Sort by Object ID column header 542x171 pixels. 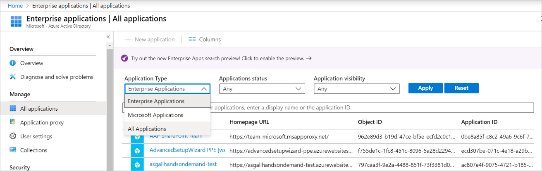[370, 122]
